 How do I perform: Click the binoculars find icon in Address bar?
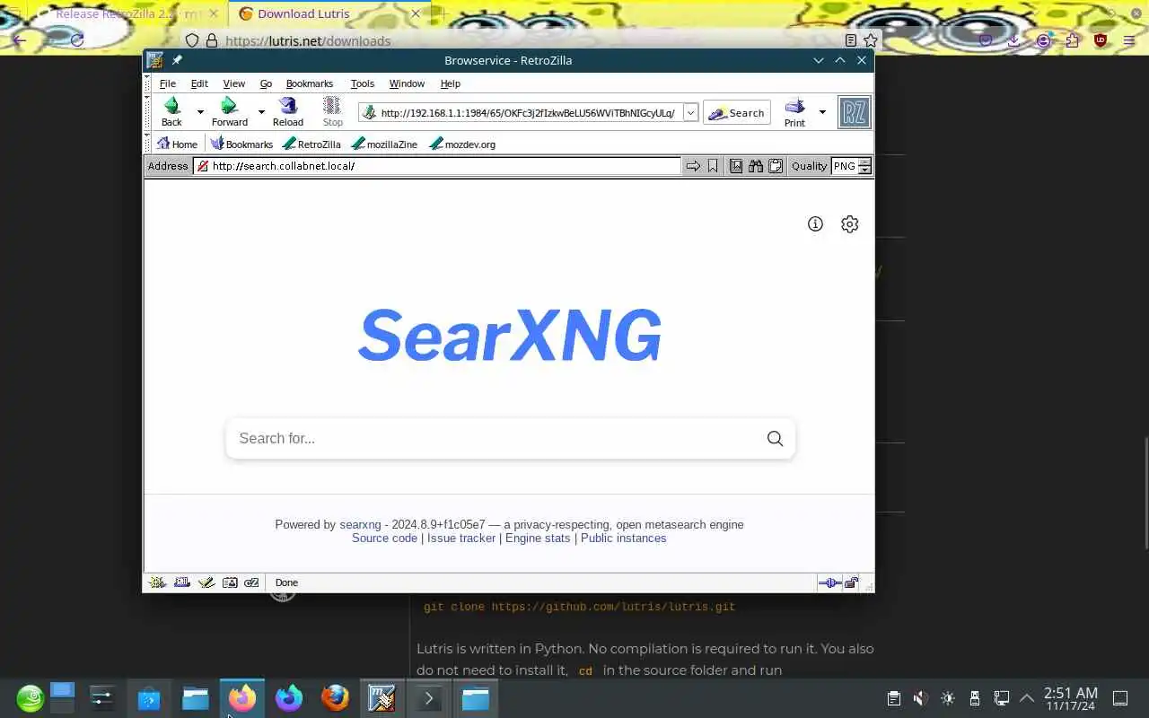point(756,166)
